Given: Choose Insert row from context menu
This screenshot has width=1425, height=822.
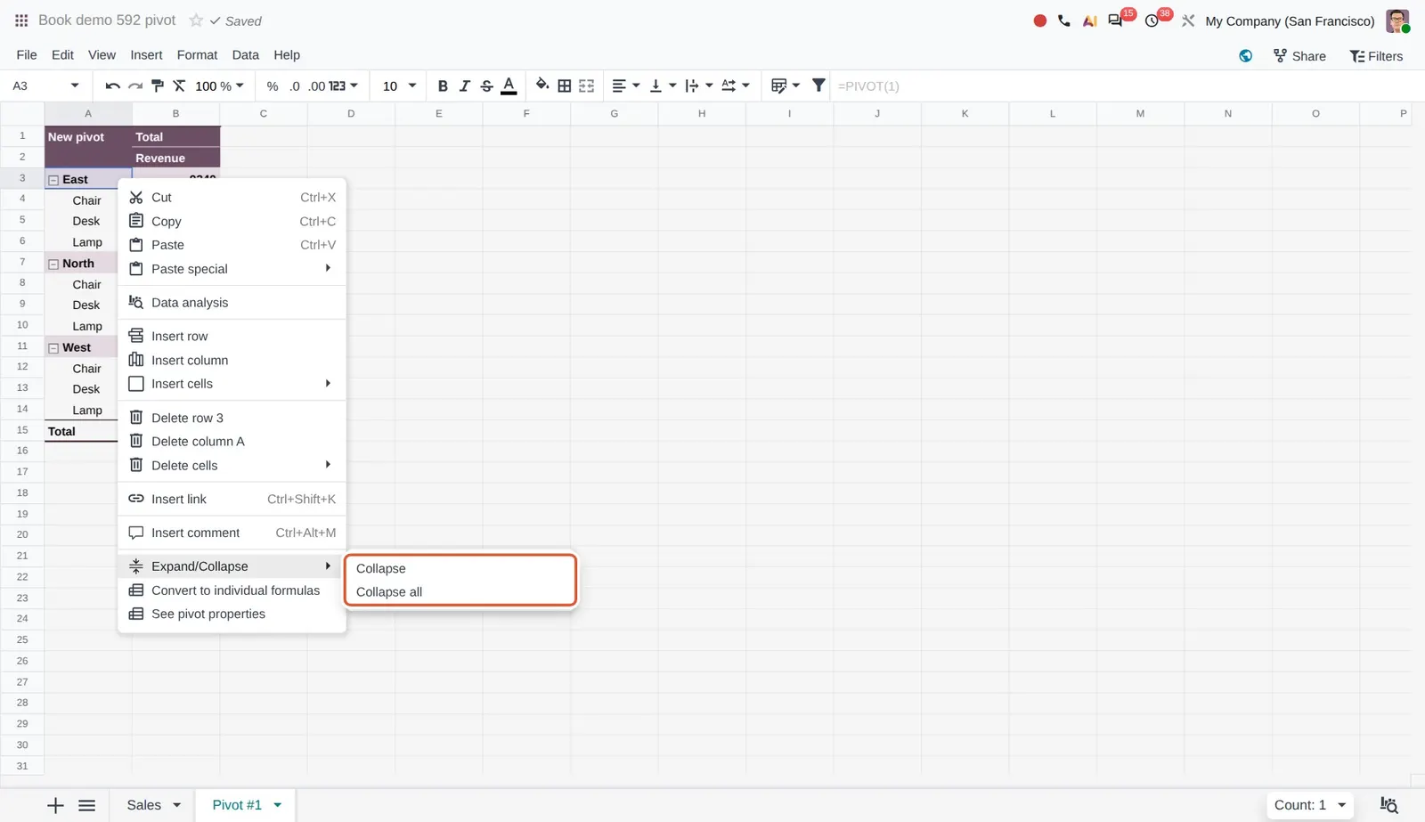Looking at the screenshot, I should (x=232, y=336).
